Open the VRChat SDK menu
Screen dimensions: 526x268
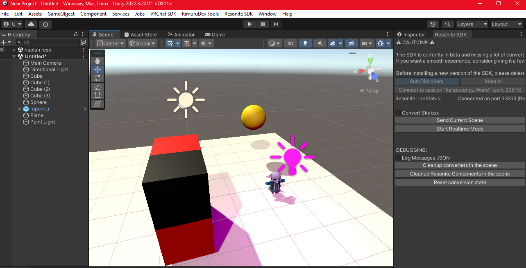click(163, 14)
